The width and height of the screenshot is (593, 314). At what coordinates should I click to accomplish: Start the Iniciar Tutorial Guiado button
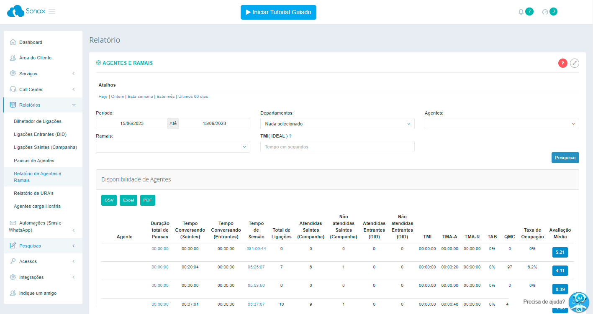(278, 13)
